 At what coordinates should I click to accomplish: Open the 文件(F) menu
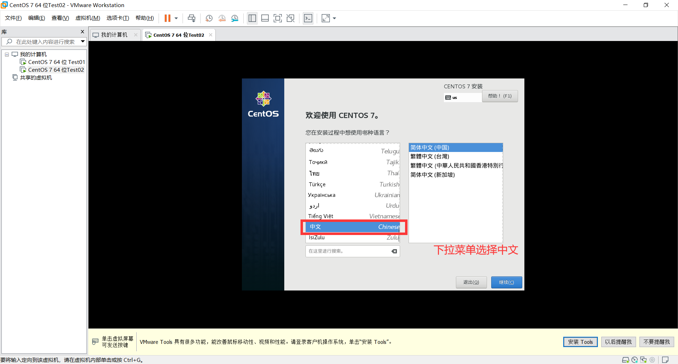click(13, 18)
